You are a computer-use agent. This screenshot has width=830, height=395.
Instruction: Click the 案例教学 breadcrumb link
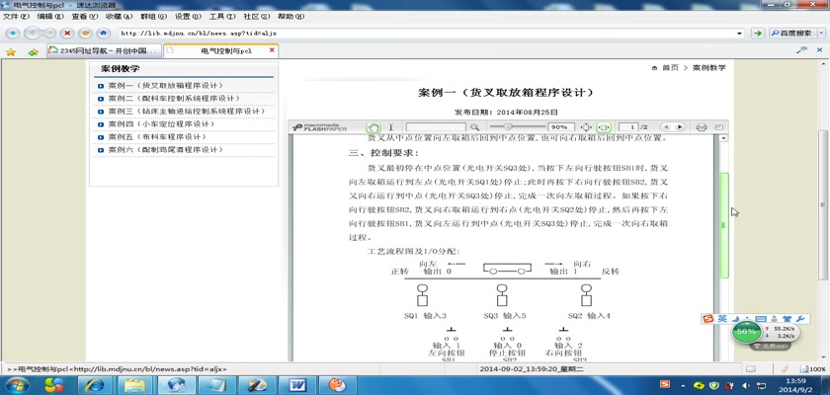tap(709, 68)
